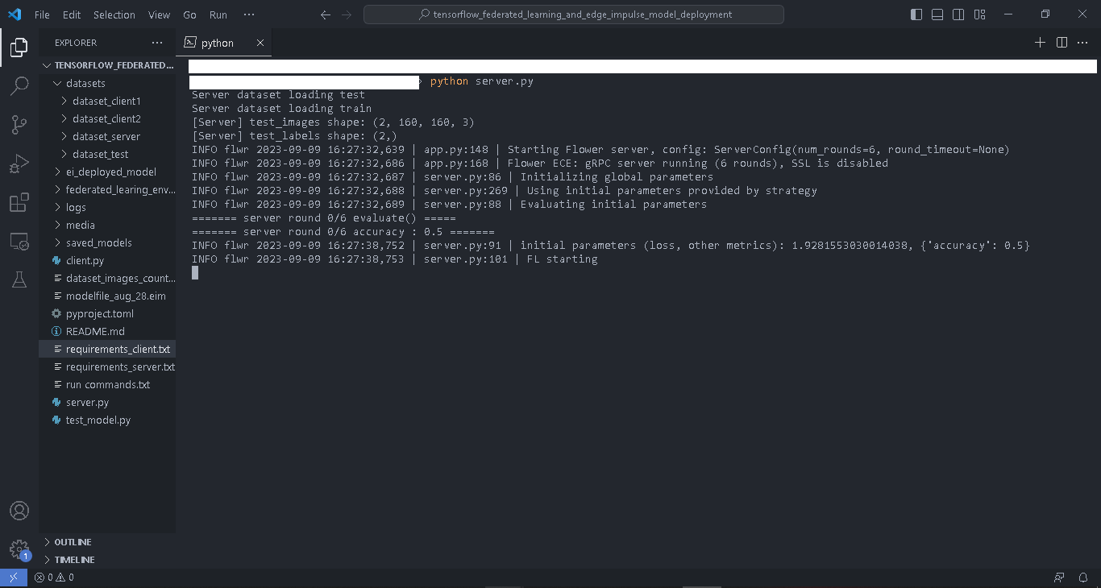Open the Go menu
The width and height of the screenshot is (1101, 588).
189,14
